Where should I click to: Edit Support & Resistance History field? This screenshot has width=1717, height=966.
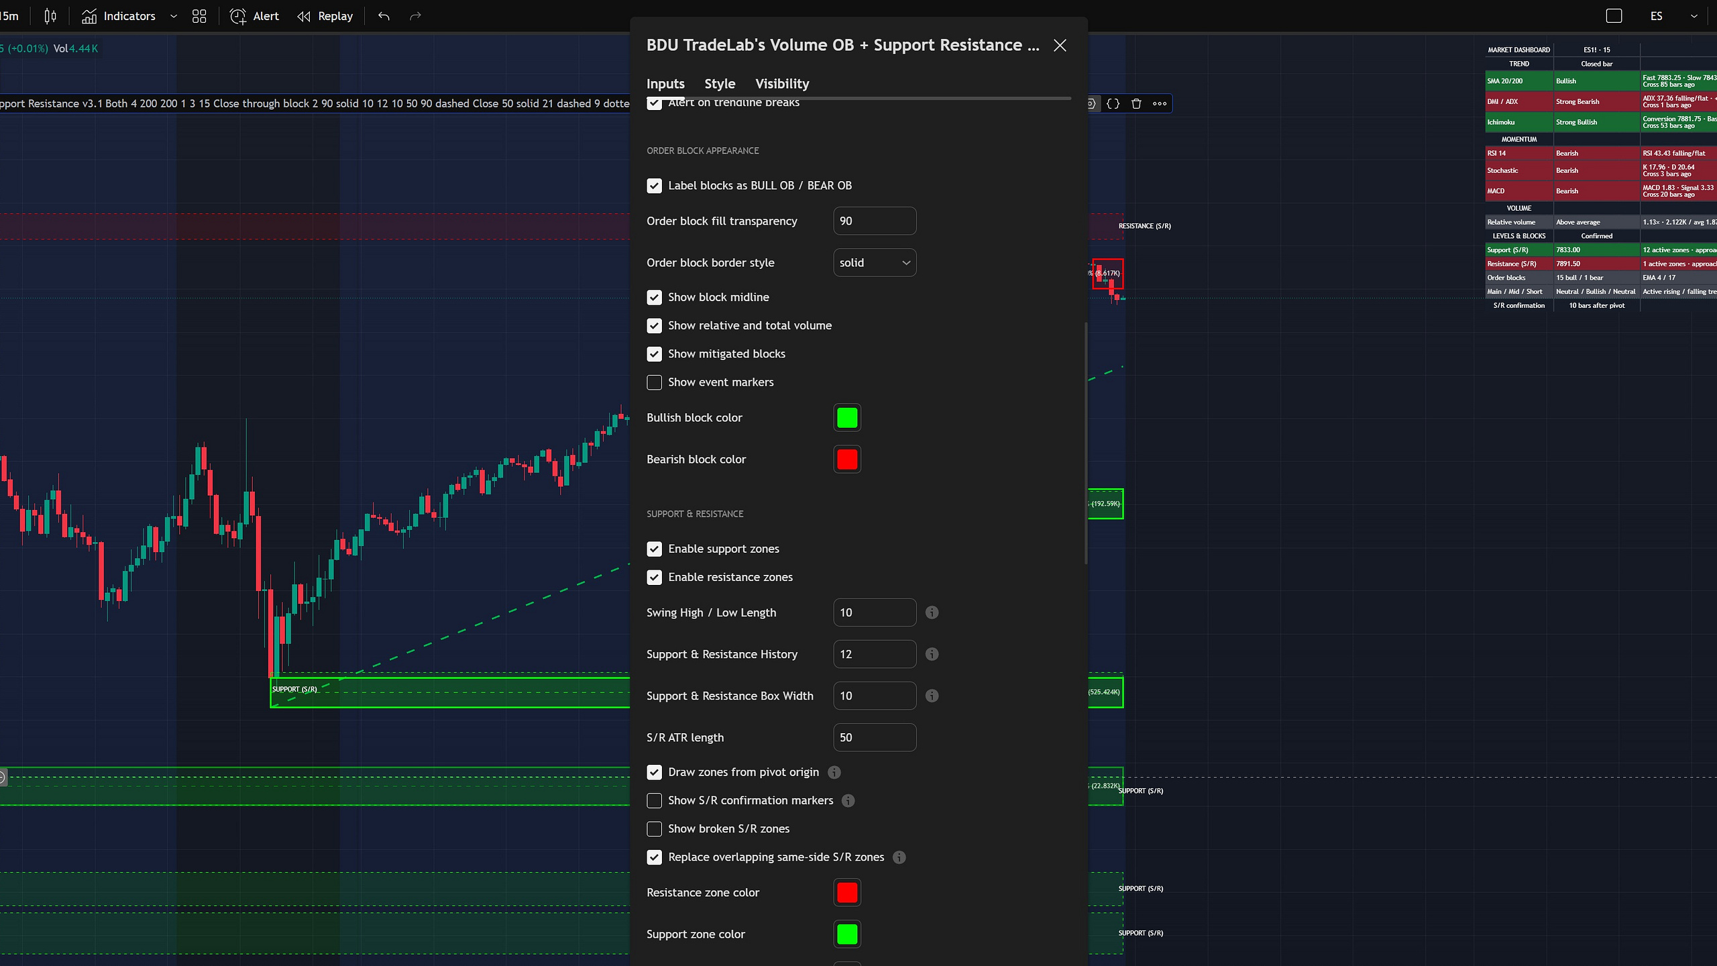pyautogui.click(x=875, y=654)
